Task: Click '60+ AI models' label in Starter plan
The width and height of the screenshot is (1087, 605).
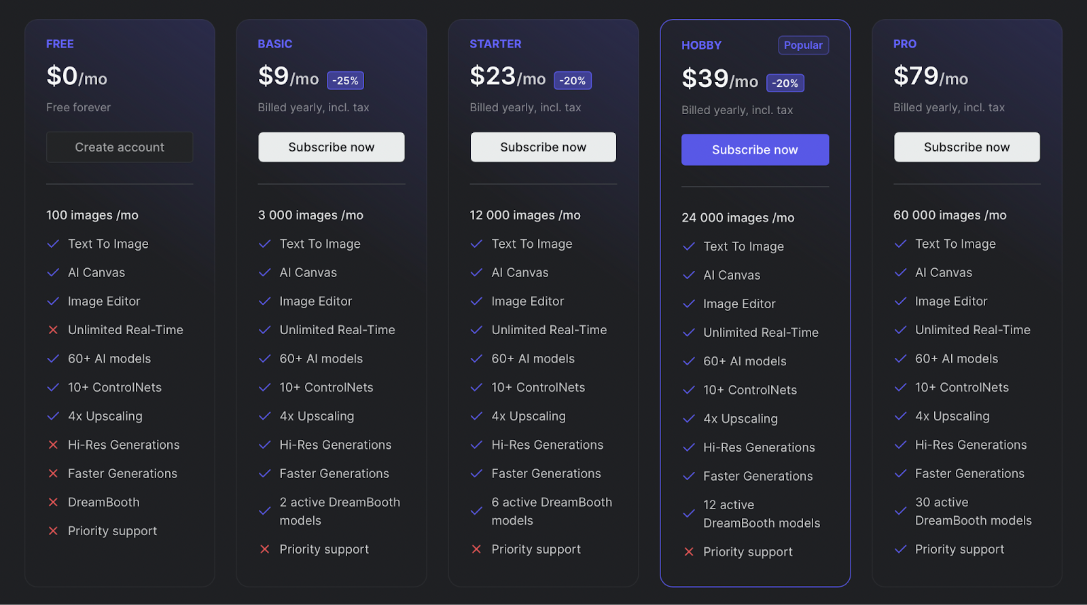Action: [x=533, y=359]
